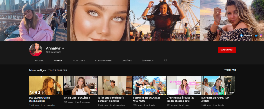Open J'ai fini mes études video title
Image resolution: width=264 pixels, height=109 pixels.
[180, 99]
